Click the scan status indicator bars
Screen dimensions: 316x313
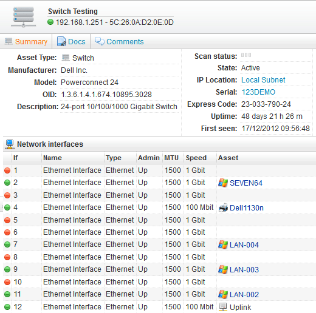246,55
